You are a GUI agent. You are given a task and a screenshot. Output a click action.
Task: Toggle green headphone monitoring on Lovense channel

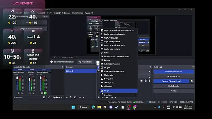pos(45,93)
